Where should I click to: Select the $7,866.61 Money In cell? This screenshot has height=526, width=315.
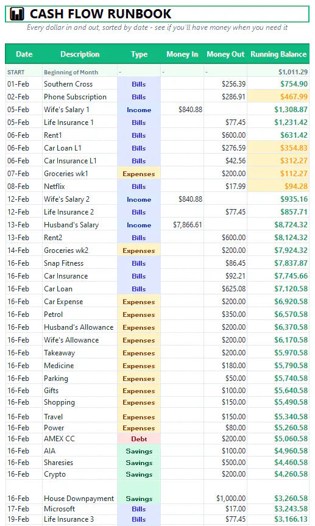pos(182,225)
